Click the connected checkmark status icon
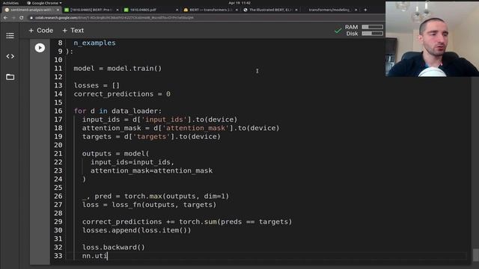 338,31
